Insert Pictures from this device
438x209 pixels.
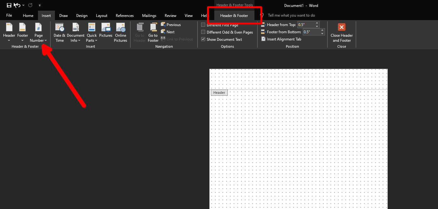(106, 30)
